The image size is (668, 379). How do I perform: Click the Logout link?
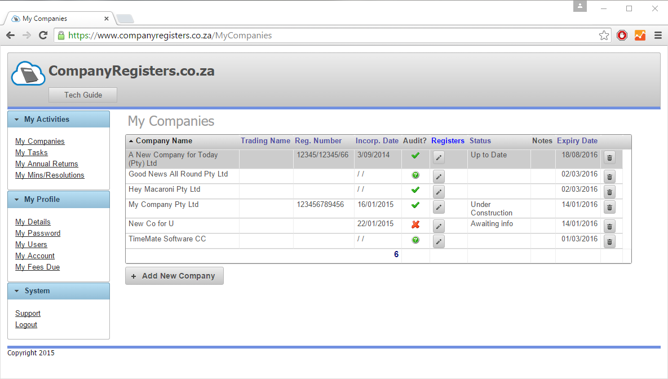tap(26, 324)
